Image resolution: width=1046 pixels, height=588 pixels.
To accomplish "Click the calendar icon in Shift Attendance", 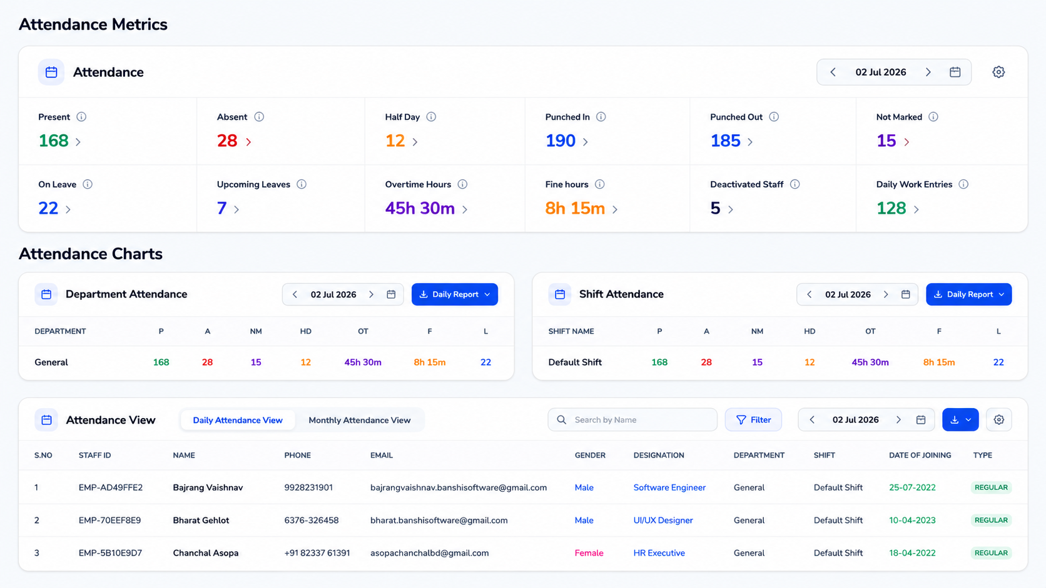I will click(x=905, y=294).
